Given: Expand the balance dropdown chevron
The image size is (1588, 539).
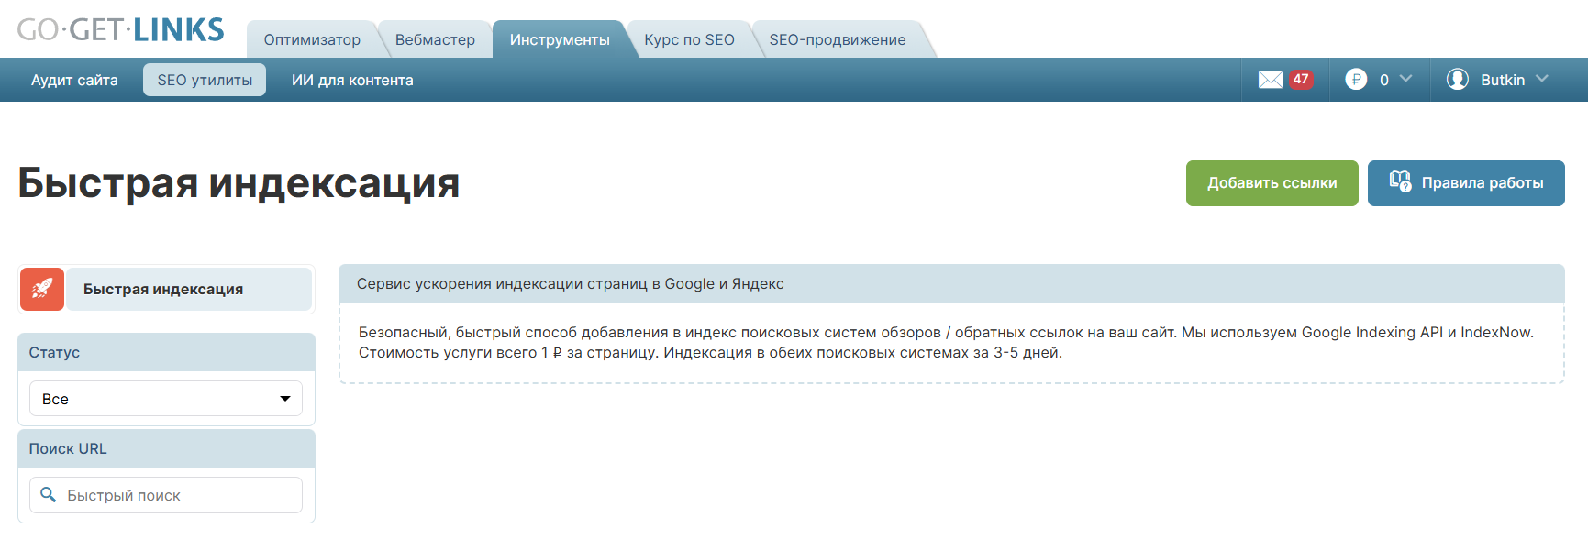Looking at the screenshot, I should 1405,79.
